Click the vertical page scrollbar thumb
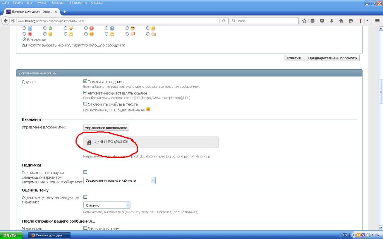 381,91
